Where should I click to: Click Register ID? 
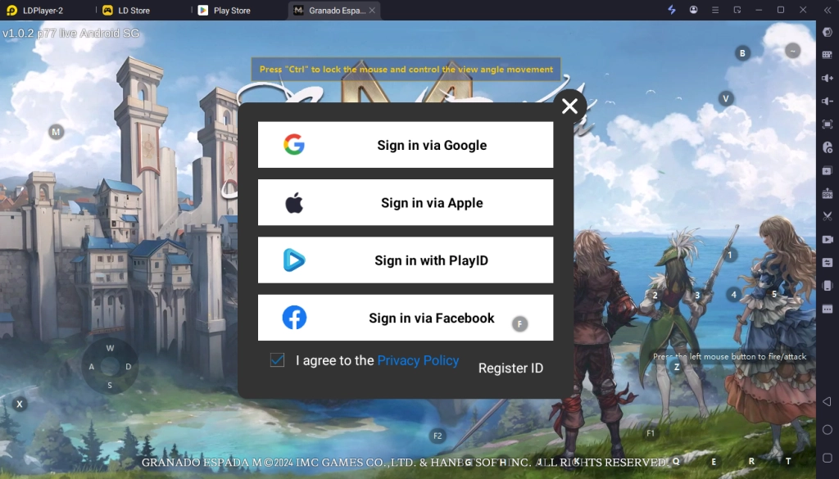click(x=510, y=368)
